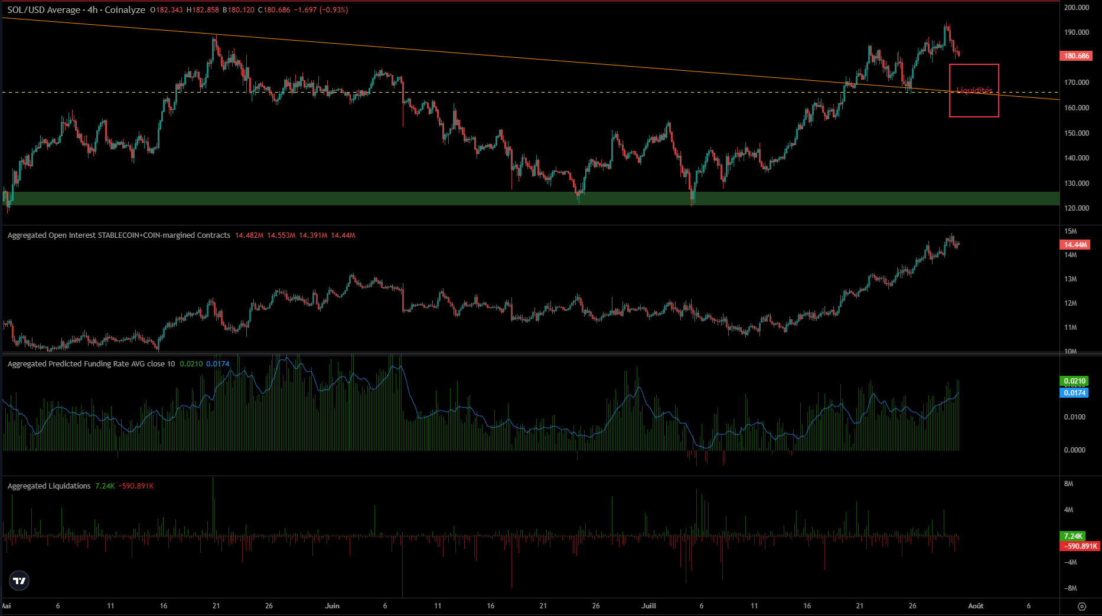Click the Juin label on the time axis
Viewport: 1102px width, 616px height.
point(332,606)
